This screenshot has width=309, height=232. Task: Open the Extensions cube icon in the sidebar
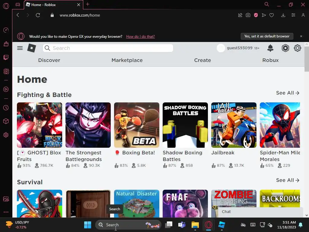coord(6,121)
